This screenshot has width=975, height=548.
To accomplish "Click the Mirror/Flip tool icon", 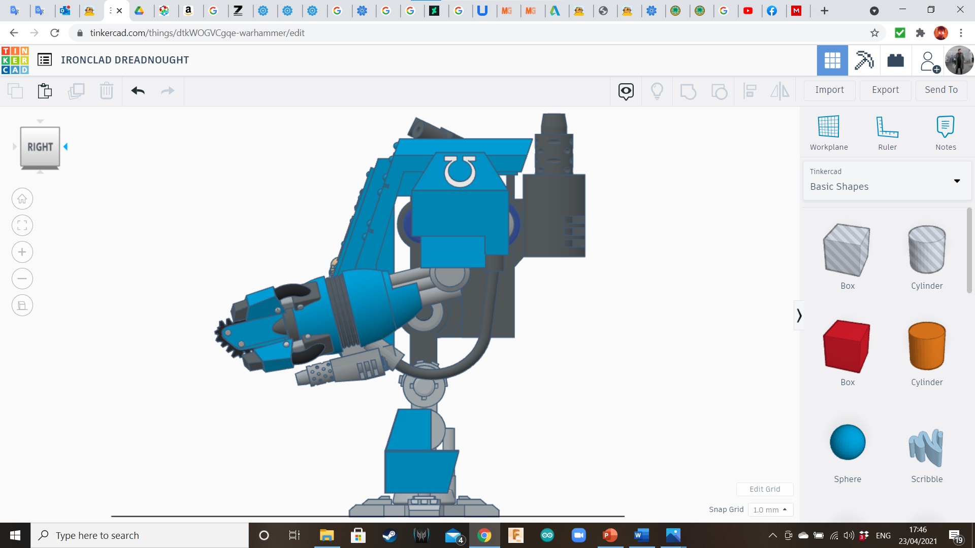I will pyautogui.click(x=780, y=91).
